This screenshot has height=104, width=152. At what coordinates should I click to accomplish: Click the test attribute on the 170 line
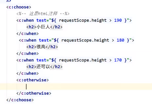[41, 60]
